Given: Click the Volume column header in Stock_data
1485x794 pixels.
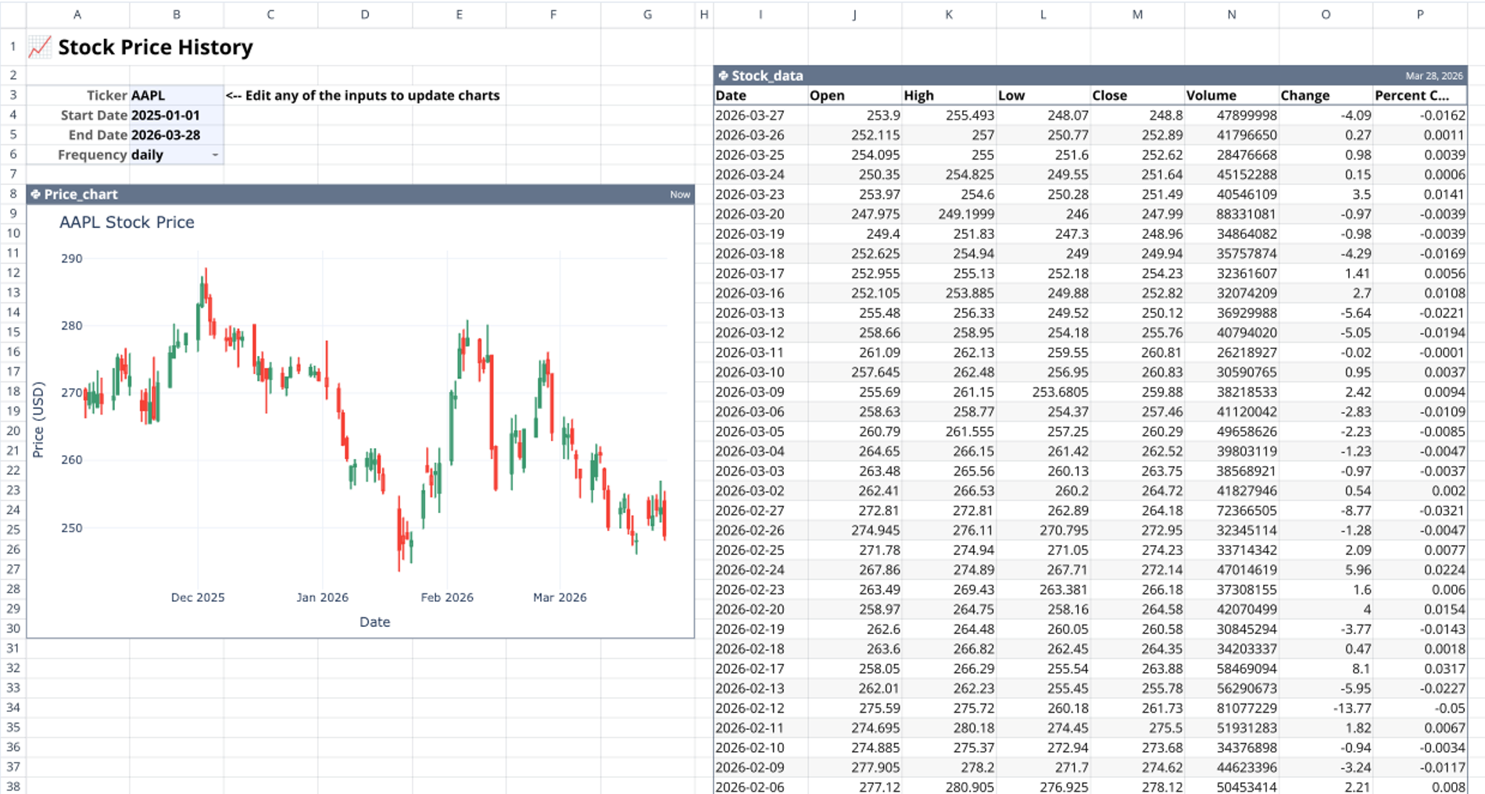Looking at the screenshot, I should point(1232,95).
